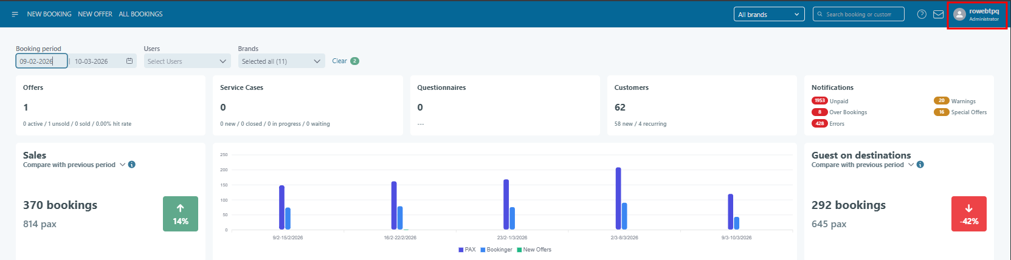Screen dimensions: 1011x260
Task: Expand the All brands dropdown
Action: [768, 14]
